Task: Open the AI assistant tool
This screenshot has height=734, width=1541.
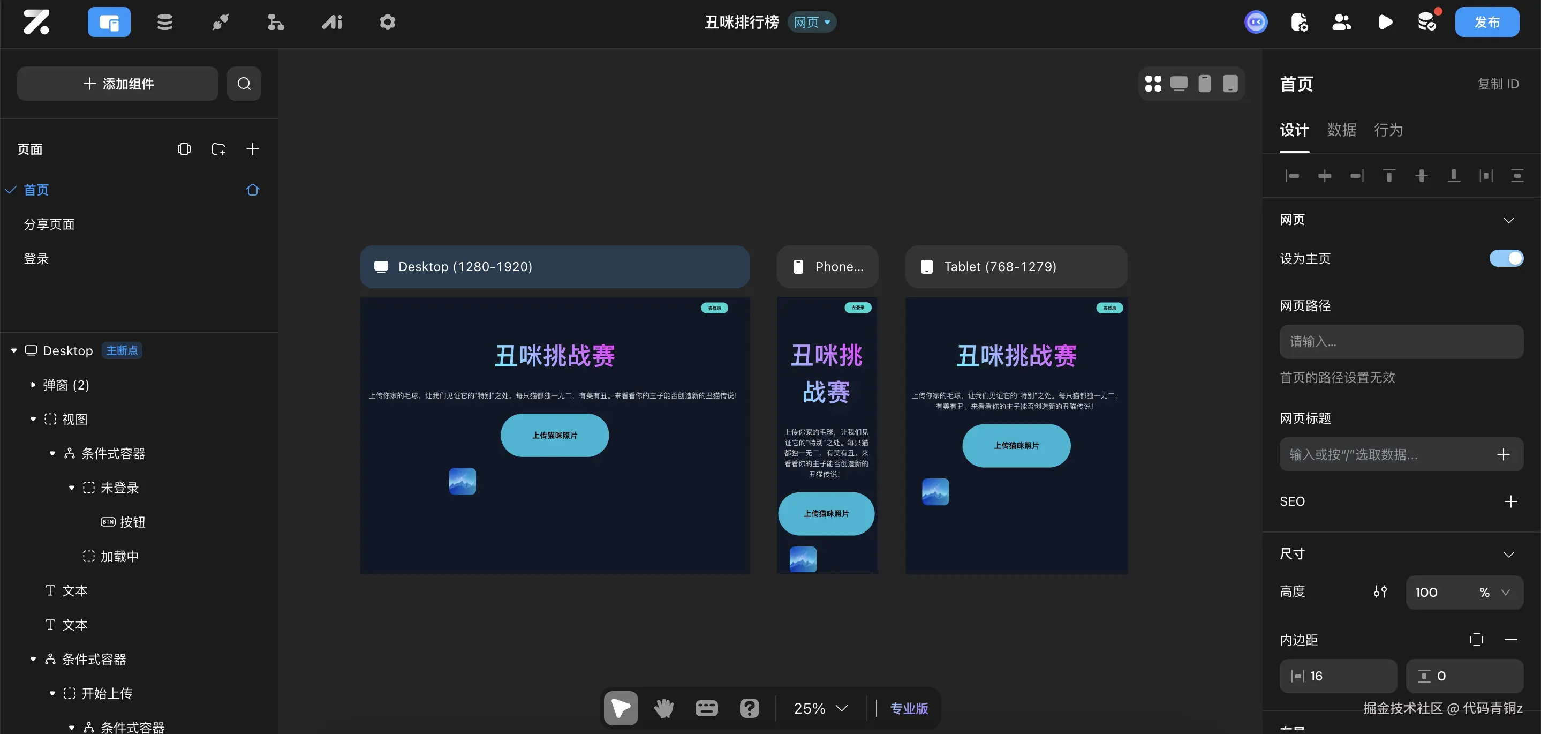Action: [332, 22]
